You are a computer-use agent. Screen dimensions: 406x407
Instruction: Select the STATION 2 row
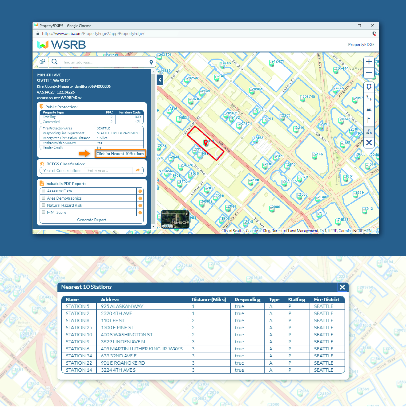[203, 313]
